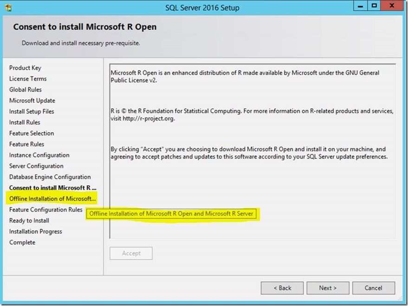This screenshot has height=306, width=408.
Task: Click 'Consent to install Microsoft R Open' heading
Action: [x=85, y=27]
